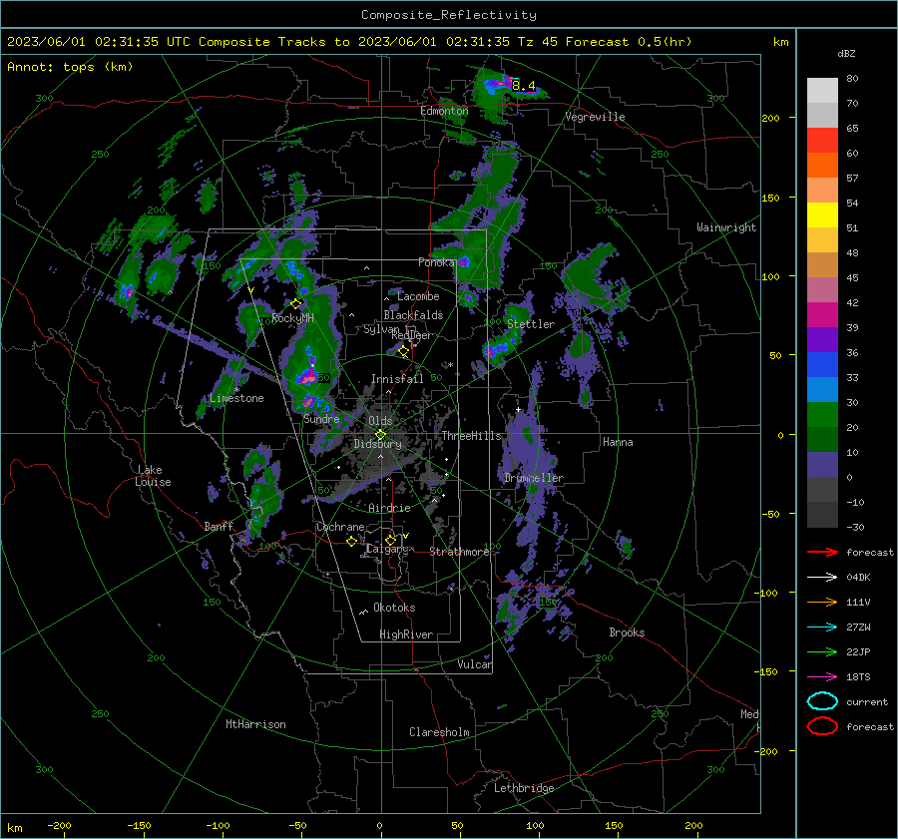Click the Annot: tops (km) label
This screenshot has width=898, height=839.
coord(70,67)
